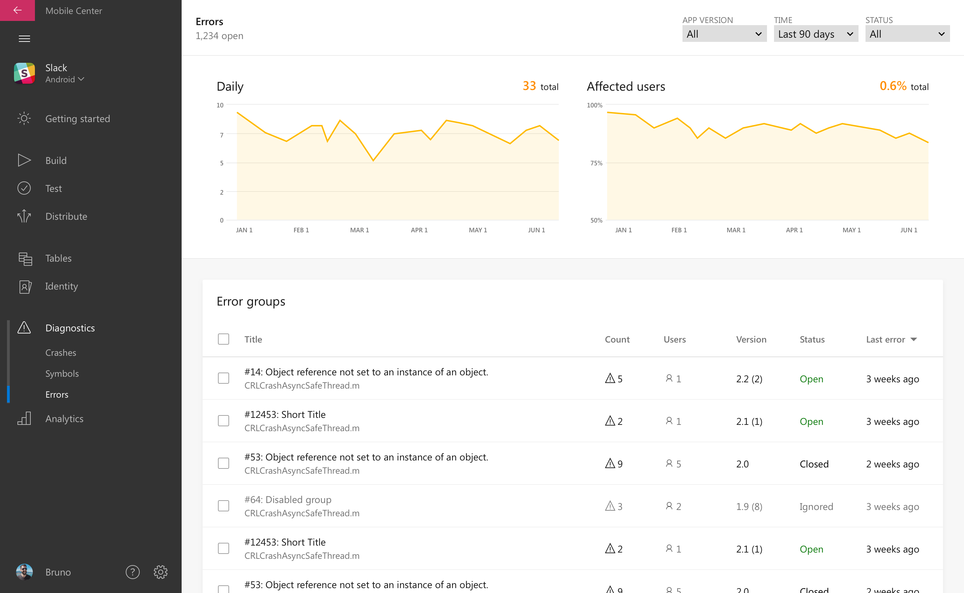Select the Build rocket icon in sidebar
Screen dimensions: 964x593
coord(24,160)
